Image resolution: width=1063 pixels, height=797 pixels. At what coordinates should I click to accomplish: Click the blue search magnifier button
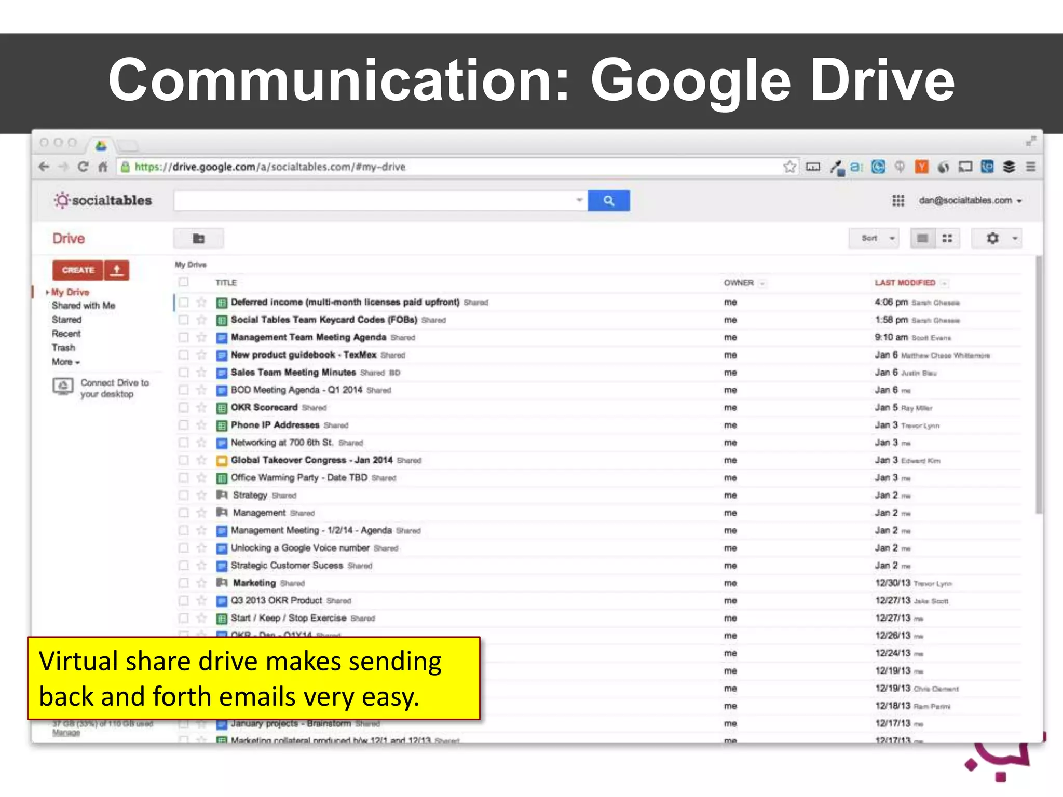click(x=609, y=201)
